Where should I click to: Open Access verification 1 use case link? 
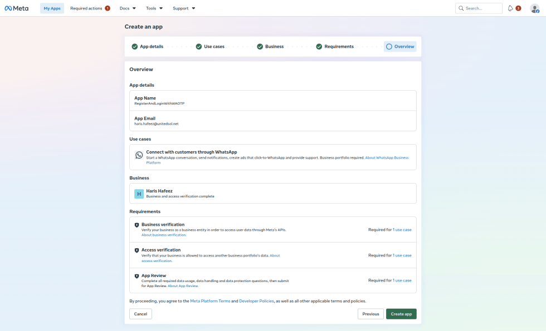click(402, 255)
